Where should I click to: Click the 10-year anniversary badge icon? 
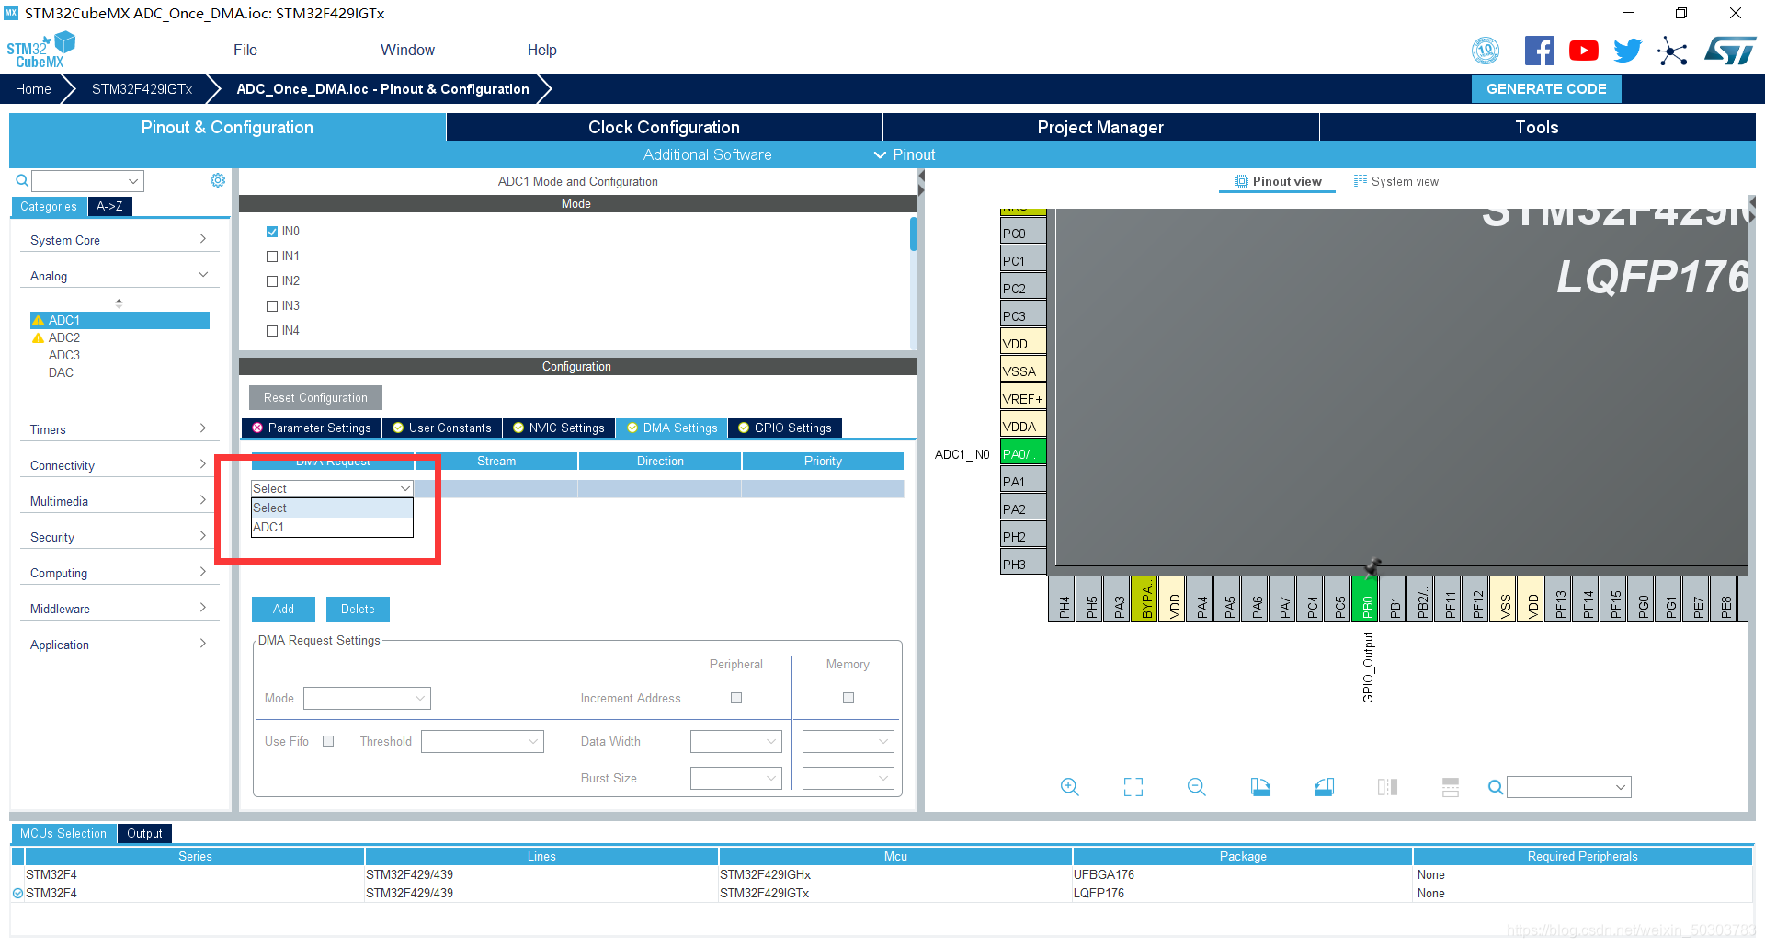point(1486,51)
